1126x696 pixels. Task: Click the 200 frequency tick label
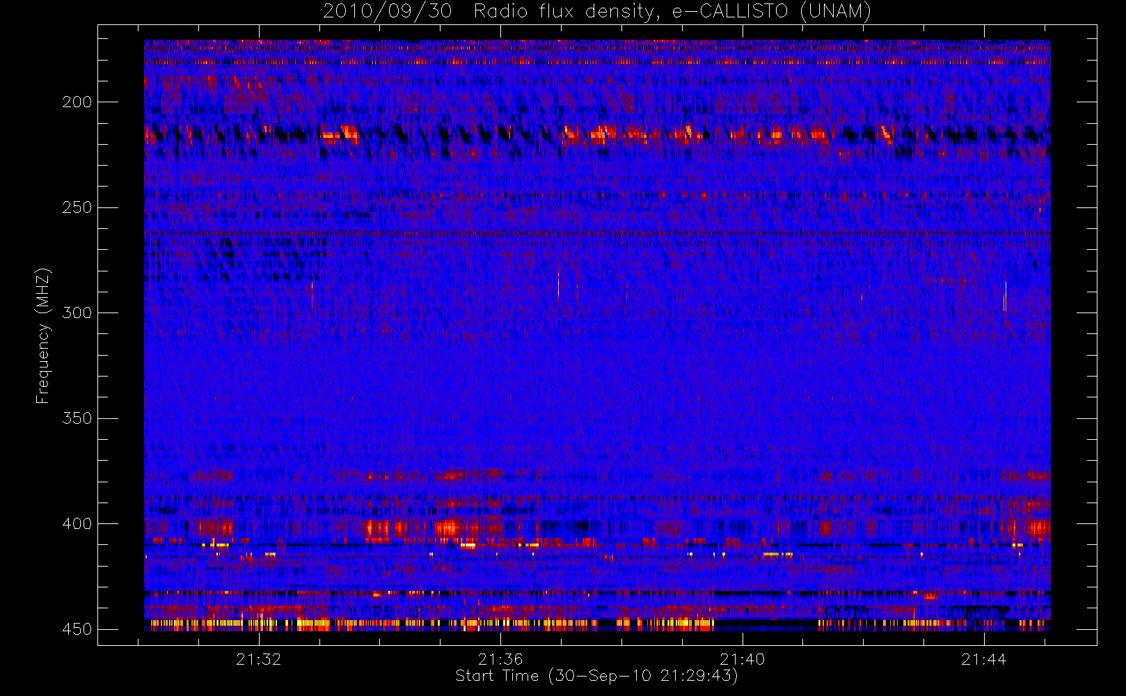77,102
